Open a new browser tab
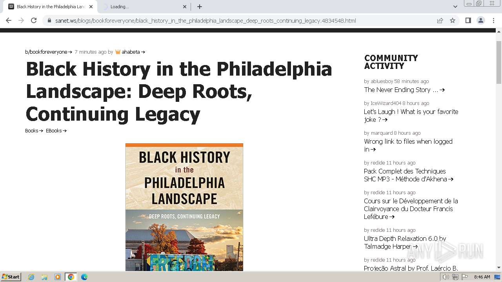The image size is (502, 282). pos(200,7)
